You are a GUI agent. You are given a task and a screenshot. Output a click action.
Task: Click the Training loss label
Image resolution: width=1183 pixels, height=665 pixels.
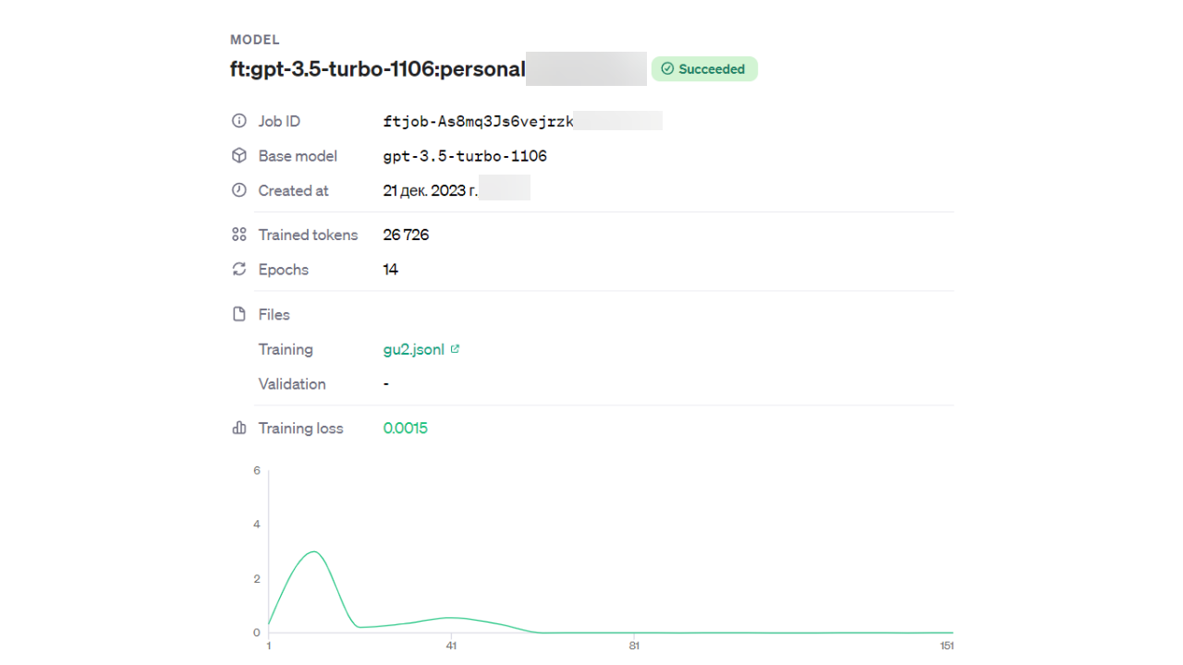[x=300, y=429]
